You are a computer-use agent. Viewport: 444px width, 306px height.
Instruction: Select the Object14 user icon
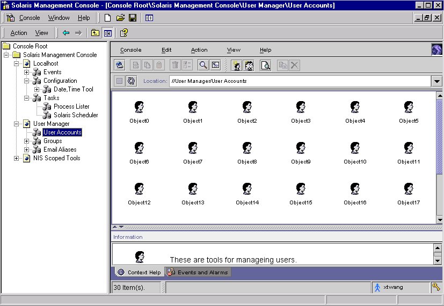[x=247, y=189]
